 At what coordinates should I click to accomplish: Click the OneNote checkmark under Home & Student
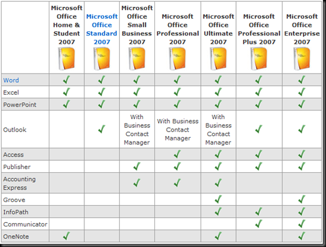coord(66,236)
